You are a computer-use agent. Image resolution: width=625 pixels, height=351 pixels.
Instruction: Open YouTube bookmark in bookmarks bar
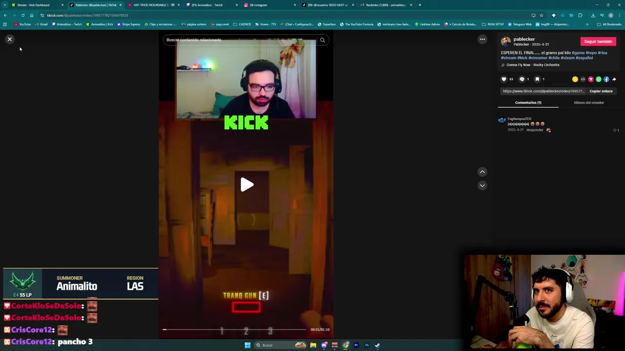(22, 24)
